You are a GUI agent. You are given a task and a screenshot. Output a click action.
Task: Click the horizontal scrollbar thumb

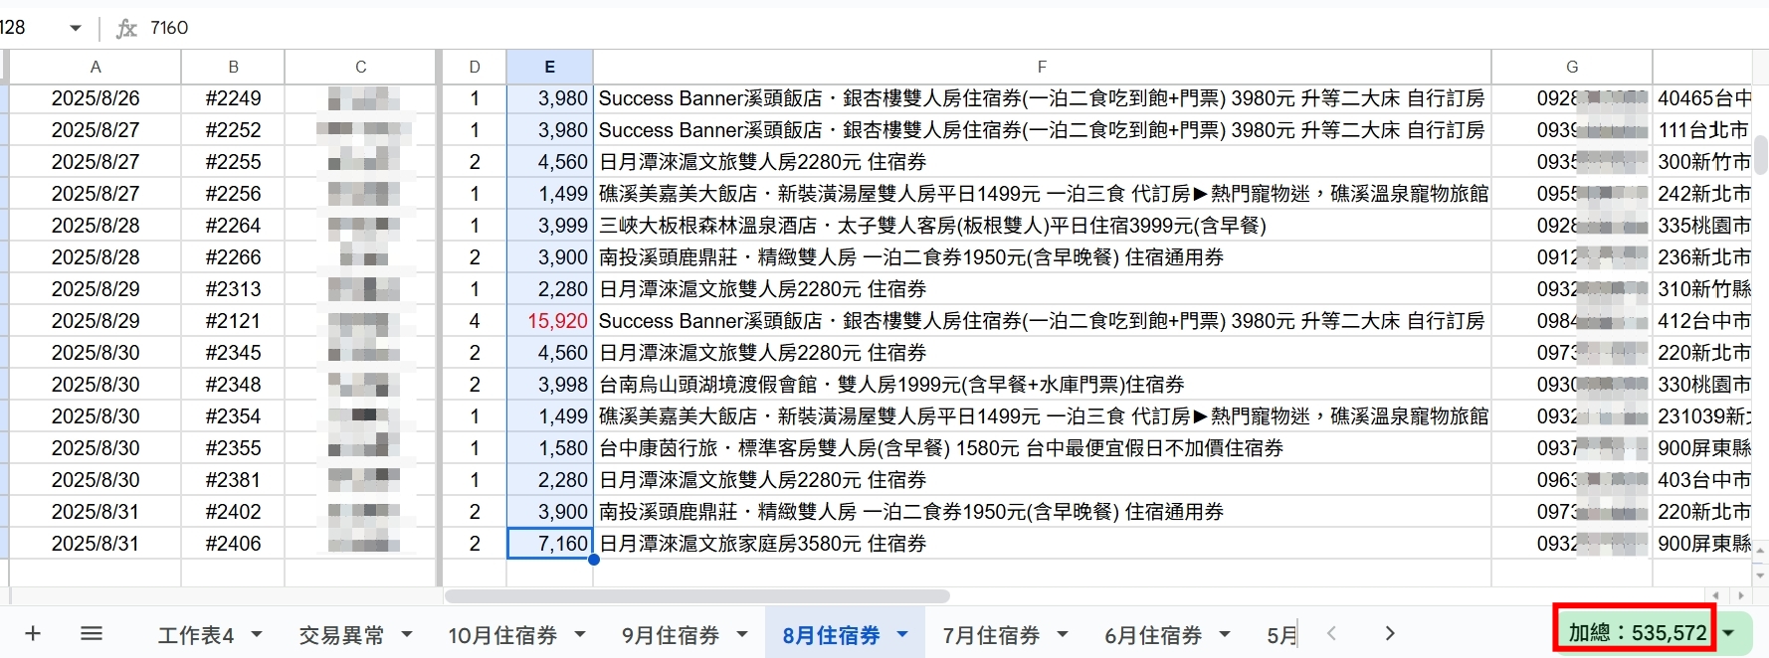696,596
